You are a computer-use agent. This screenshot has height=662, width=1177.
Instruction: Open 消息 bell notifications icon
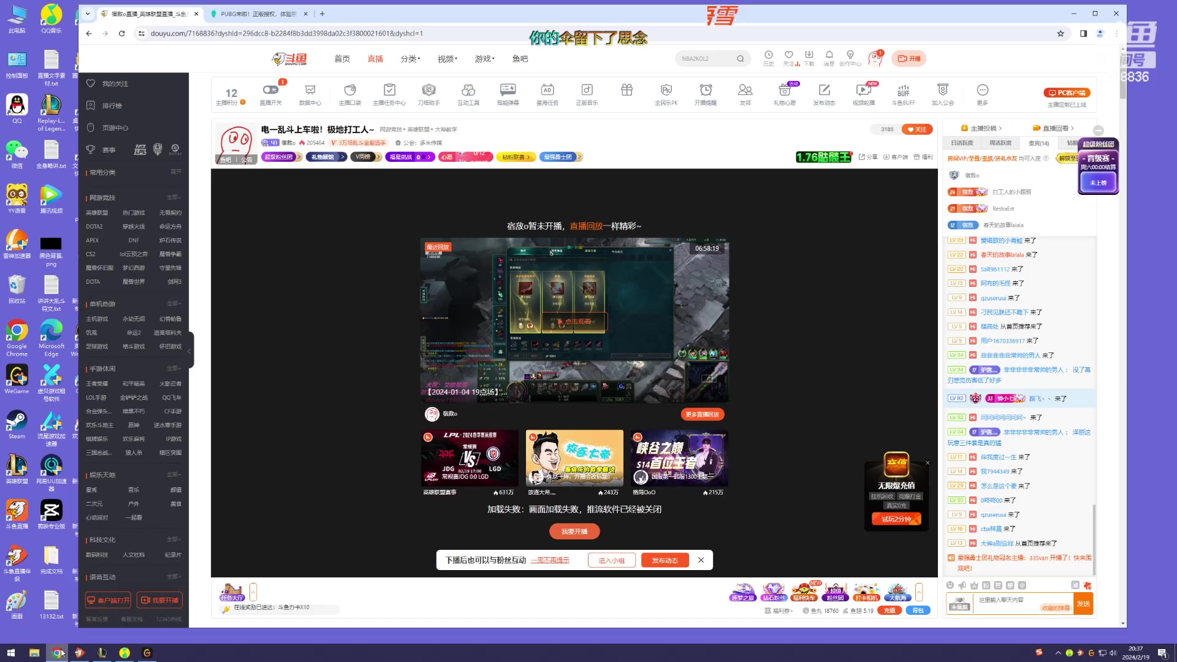click(x=829, y=55)
